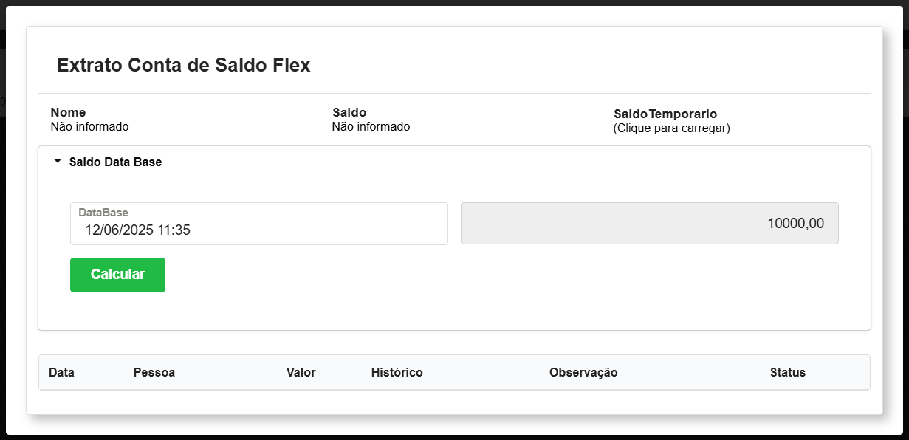This screenshot has width=909, height=440.
Task: Select the Observação column header
Action: [583, 373]
